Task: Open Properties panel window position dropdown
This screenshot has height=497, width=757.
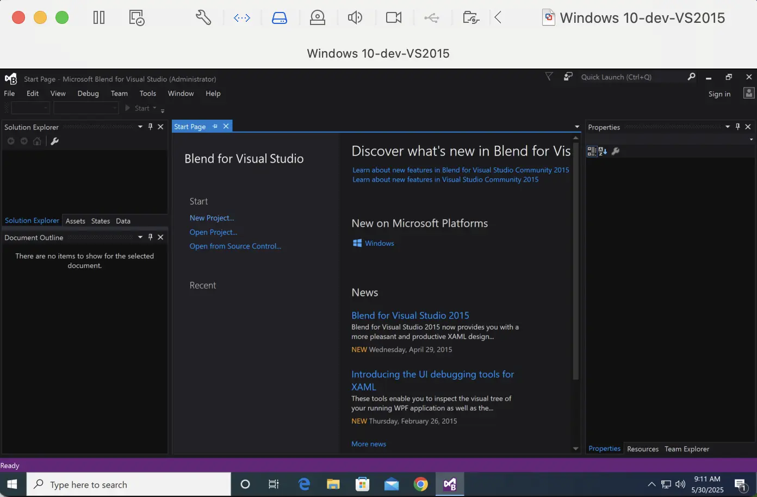Action: (727, 126)
